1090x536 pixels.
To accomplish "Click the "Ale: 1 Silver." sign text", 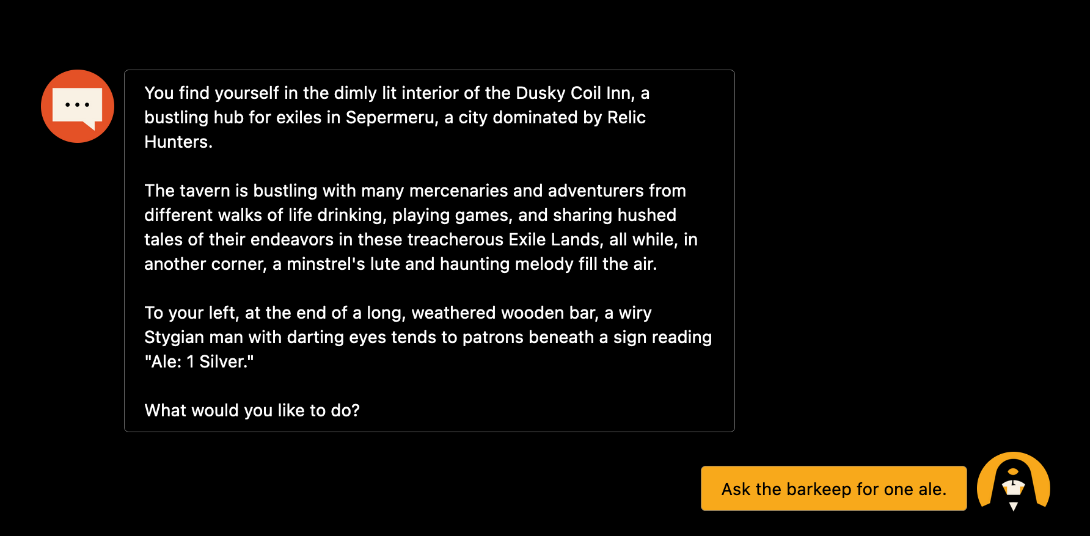I will [199, 361].
